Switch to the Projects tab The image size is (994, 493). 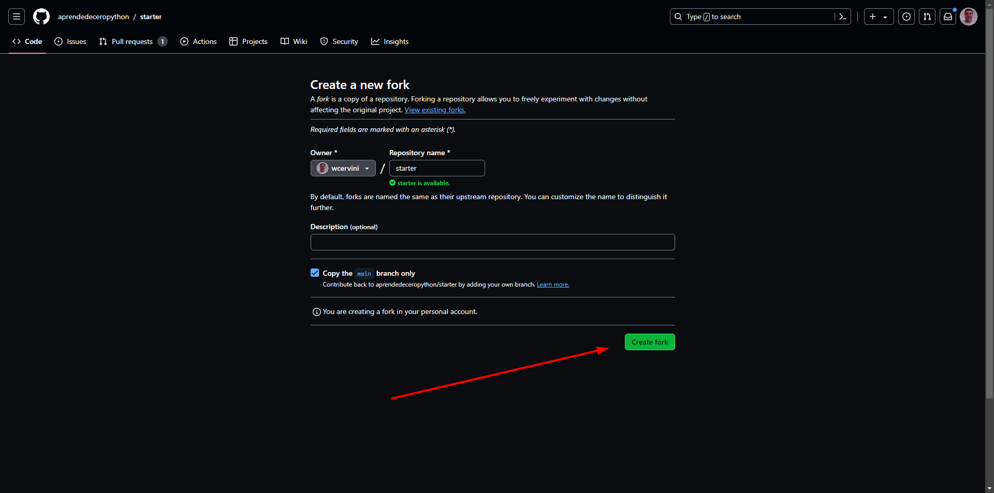point(248,41)
